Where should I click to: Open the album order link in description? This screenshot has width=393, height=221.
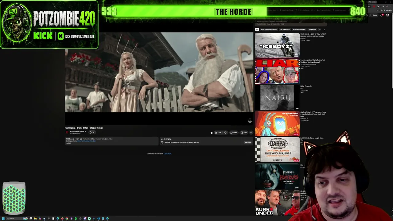(x=86, y=141)
